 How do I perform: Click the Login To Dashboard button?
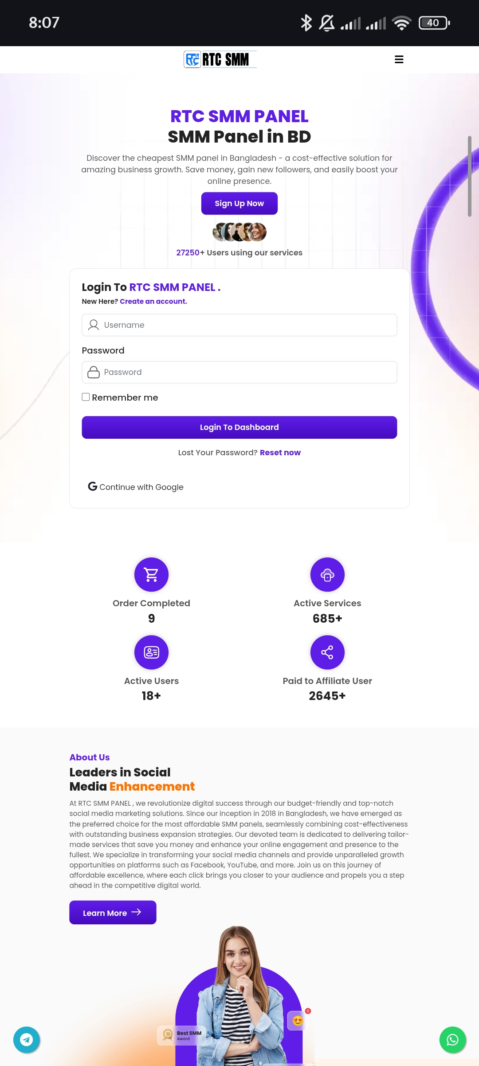239,427
